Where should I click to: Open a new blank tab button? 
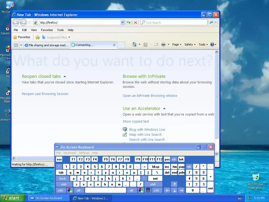coord(121,45)
